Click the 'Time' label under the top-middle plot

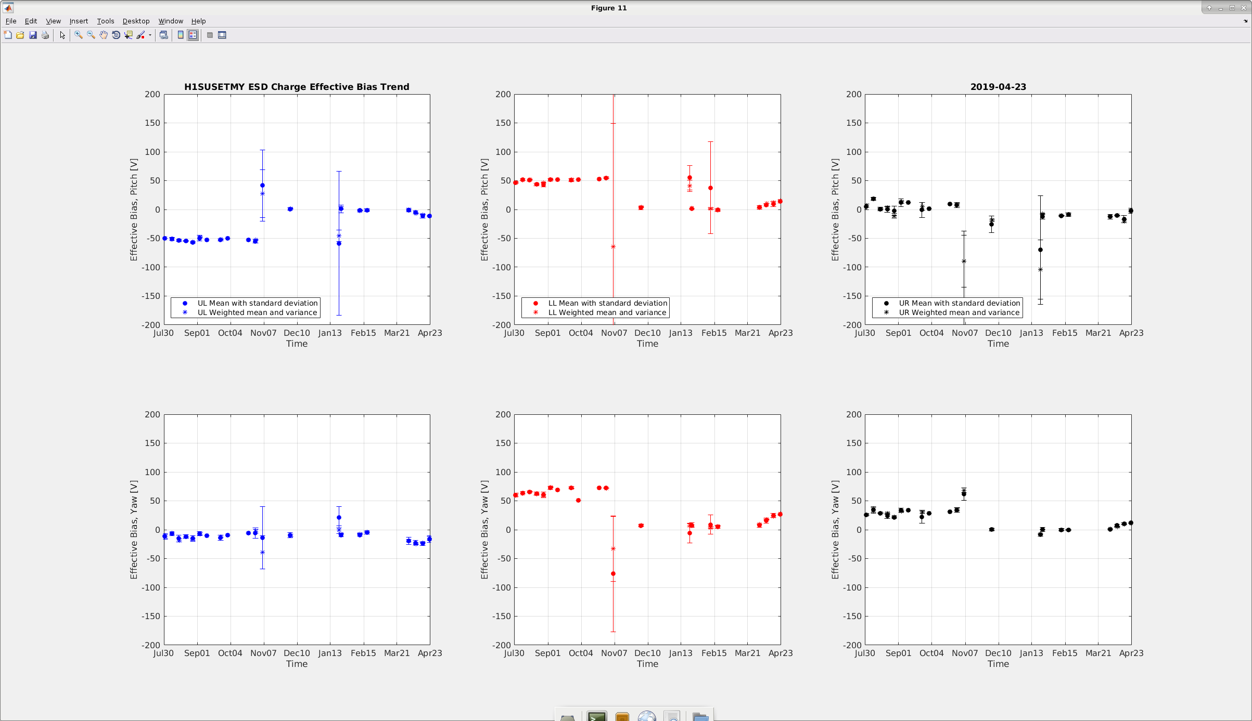[647, 344]
